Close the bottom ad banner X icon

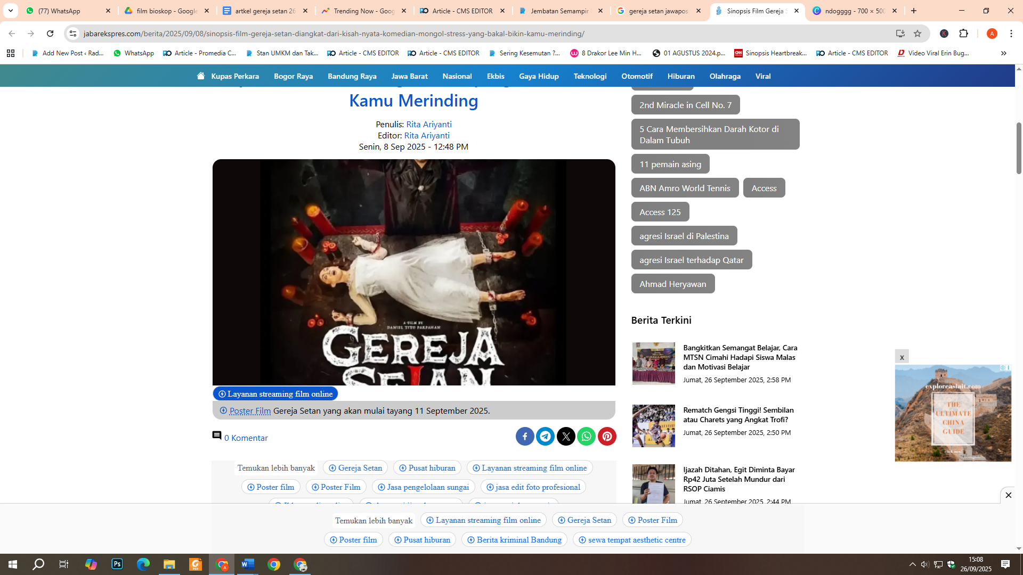(1008, 495)
